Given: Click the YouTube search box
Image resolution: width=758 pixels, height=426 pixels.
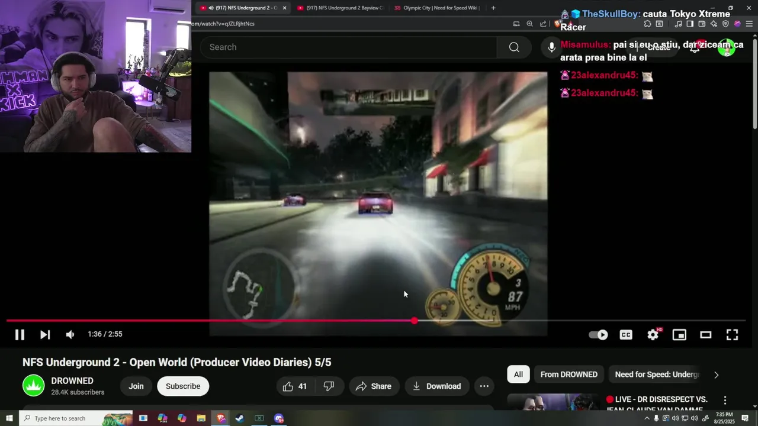Looking at the screenshot, I should point(348,47).
